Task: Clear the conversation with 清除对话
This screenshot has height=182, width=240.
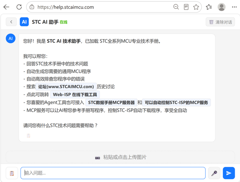Action: coord(220,22)
